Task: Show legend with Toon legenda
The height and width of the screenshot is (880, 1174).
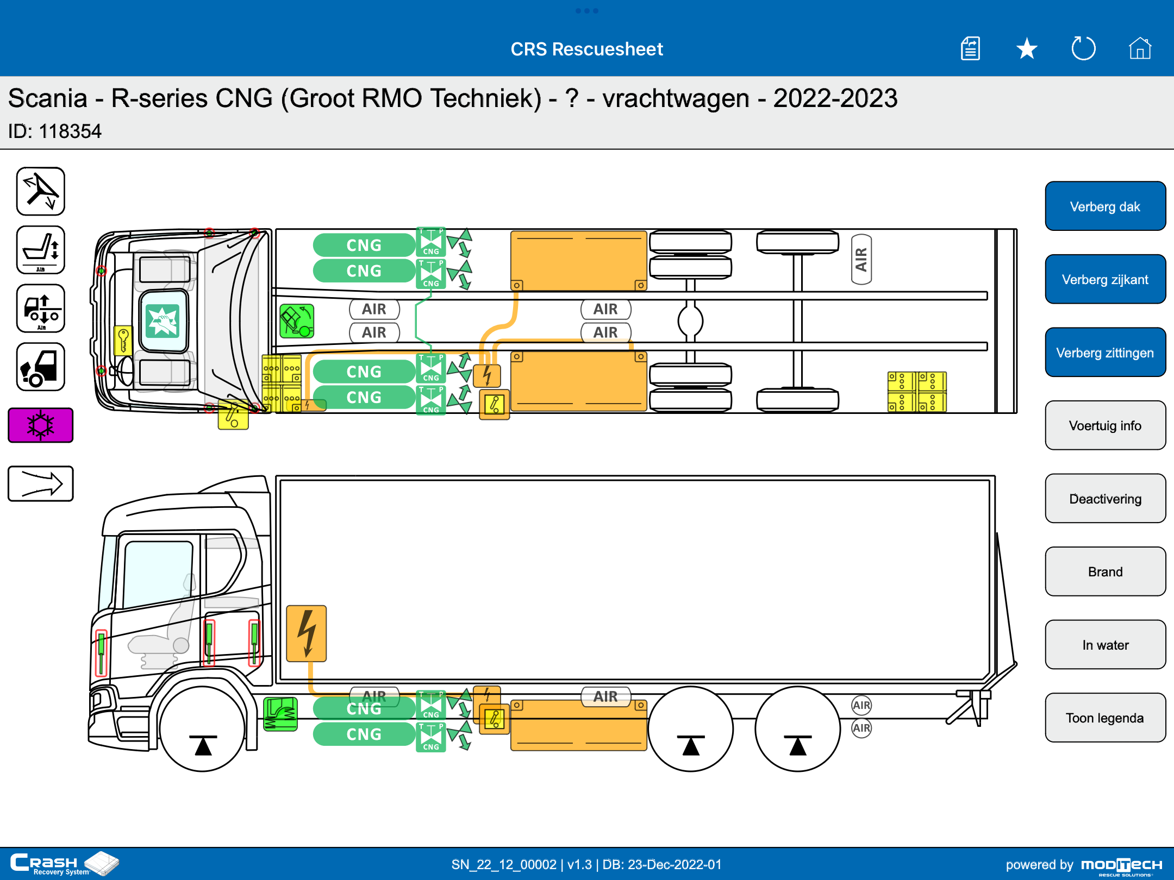Action: tap(1105, 718)
